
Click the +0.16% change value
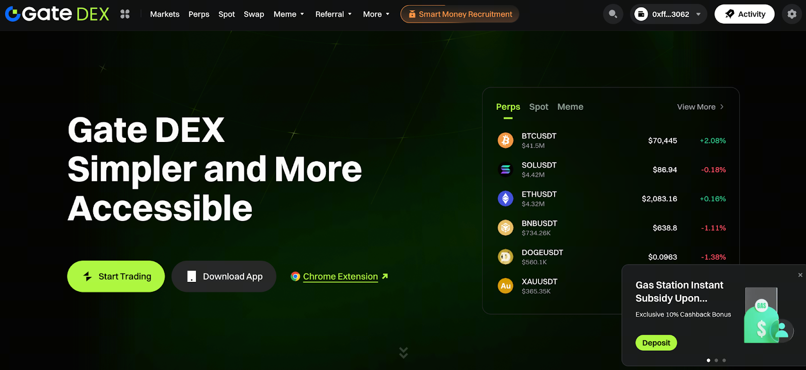[713, 199]
